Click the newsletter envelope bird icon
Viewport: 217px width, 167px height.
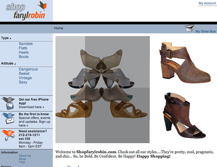click(x=9, y=118)
